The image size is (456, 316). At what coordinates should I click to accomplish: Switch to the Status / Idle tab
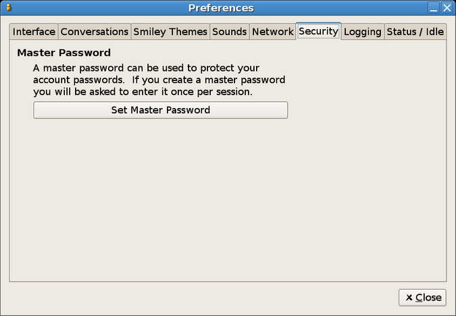click(x=415, y=32)
